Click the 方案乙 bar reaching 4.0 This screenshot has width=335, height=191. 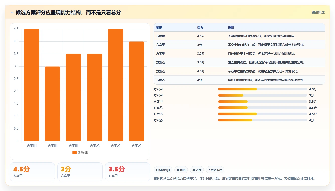pos(136,91)
